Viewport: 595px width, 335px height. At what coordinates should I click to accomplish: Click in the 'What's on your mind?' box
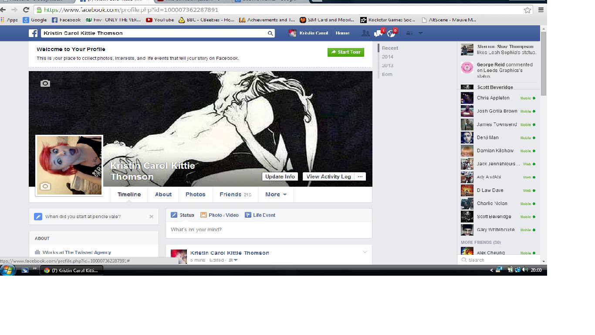(x=269, y=229)
